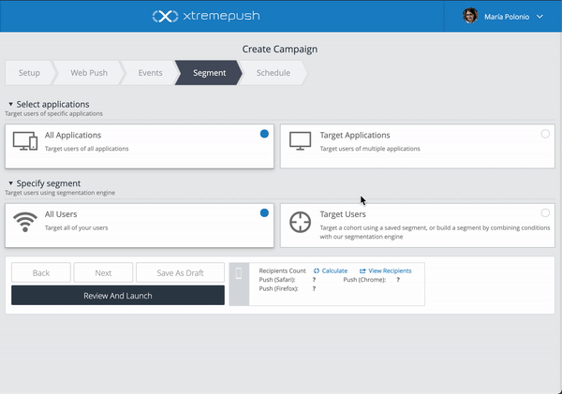Viewport: 562px width, 394px height.
Task: Select the Target Applications radio button
Action: pos(545,134)
